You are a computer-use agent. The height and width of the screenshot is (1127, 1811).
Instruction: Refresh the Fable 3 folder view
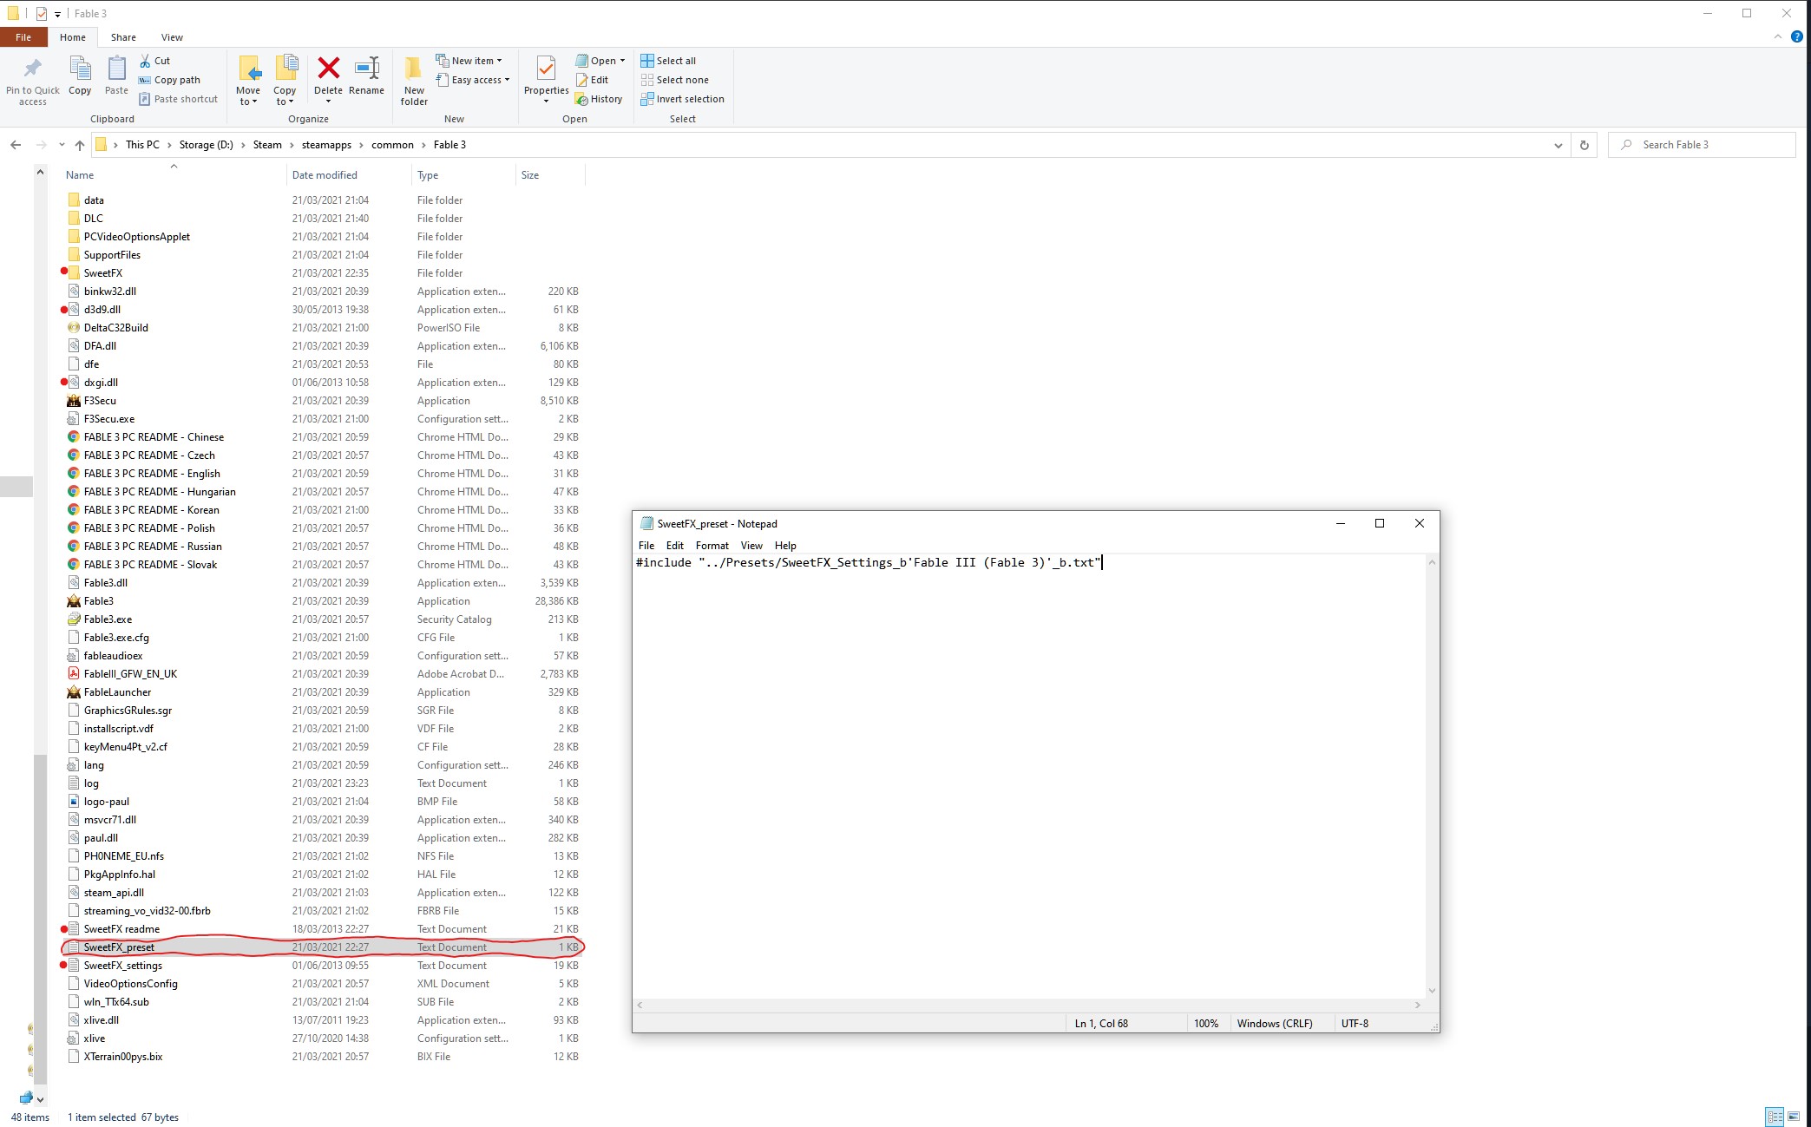point(1584,145)
